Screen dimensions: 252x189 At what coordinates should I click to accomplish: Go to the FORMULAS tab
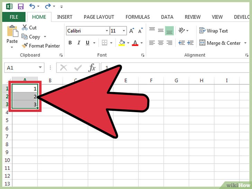pos(137,17)
